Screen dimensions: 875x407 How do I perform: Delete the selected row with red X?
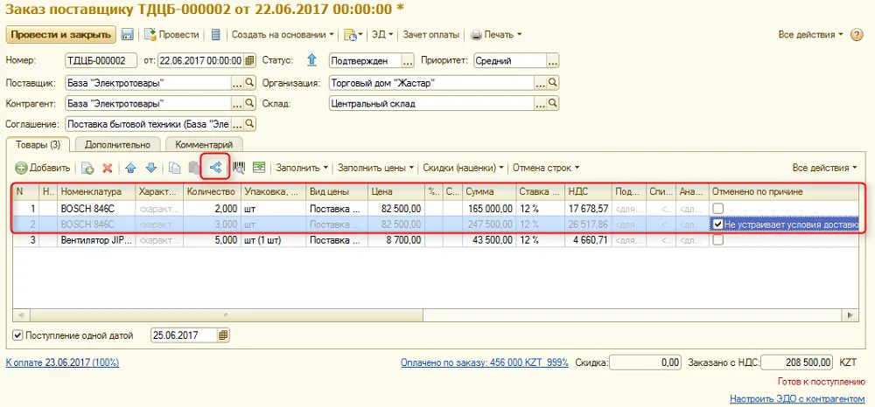[107, 168]
